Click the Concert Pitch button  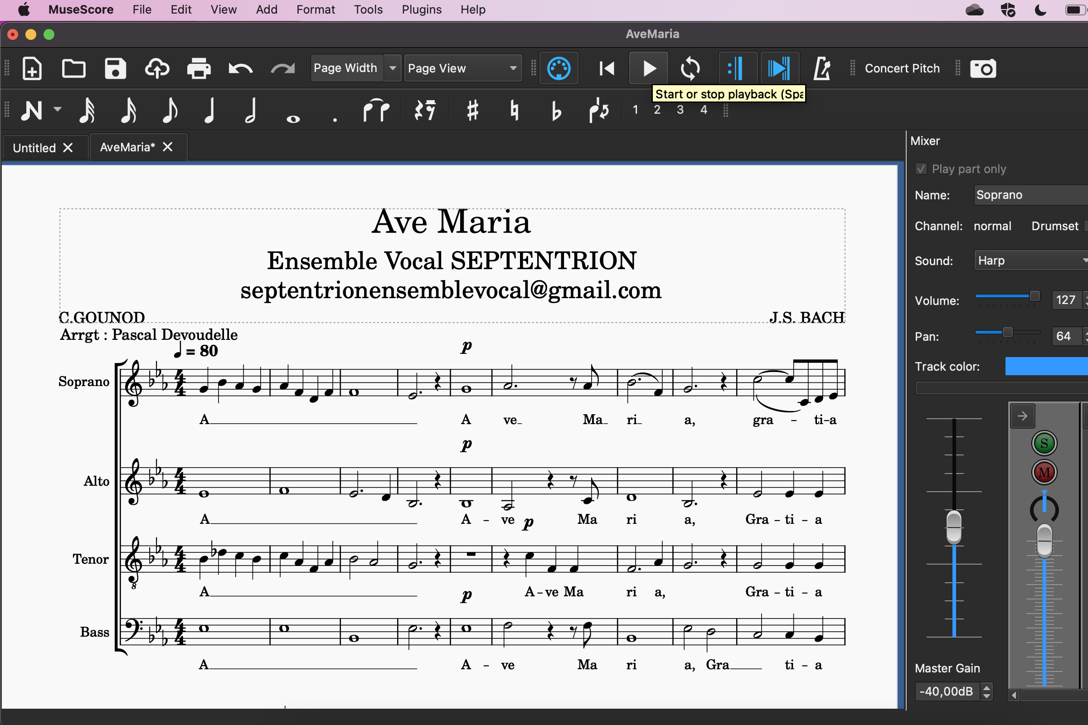pos(902,68)
